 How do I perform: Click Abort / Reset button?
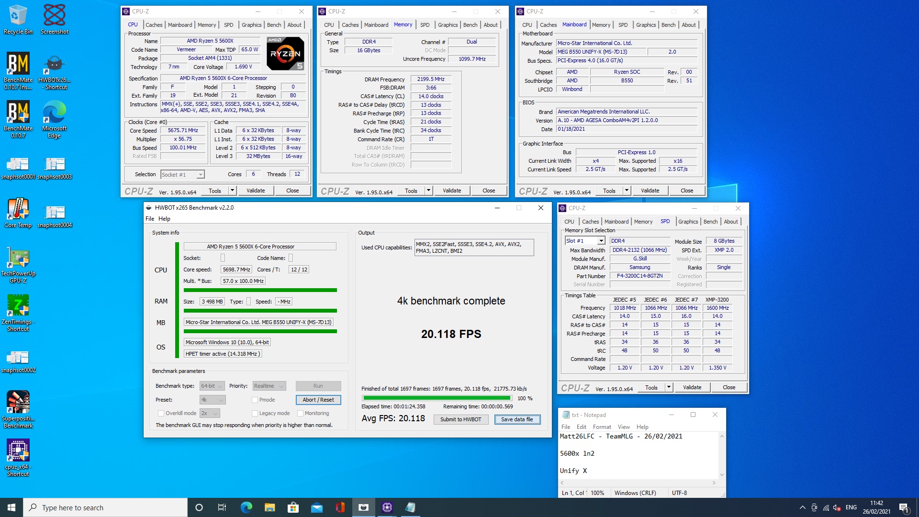[x=318, y=400]
